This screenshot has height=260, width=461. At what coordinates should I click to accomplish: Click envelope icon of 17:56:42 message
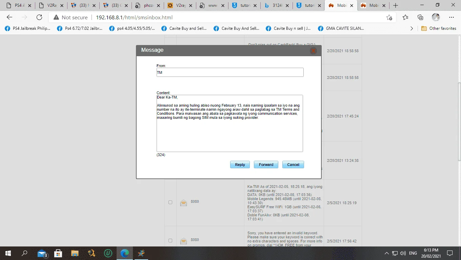[x=183, y=241]
